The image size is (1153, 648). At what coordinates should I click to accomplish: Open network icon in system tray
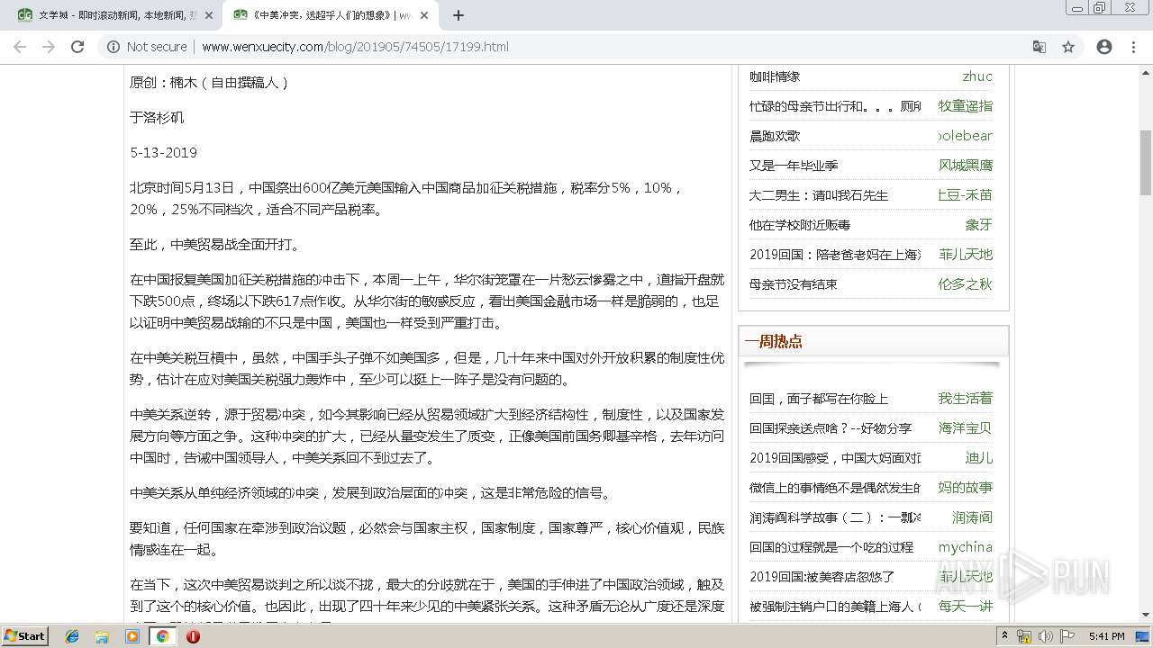(1024, 636)
